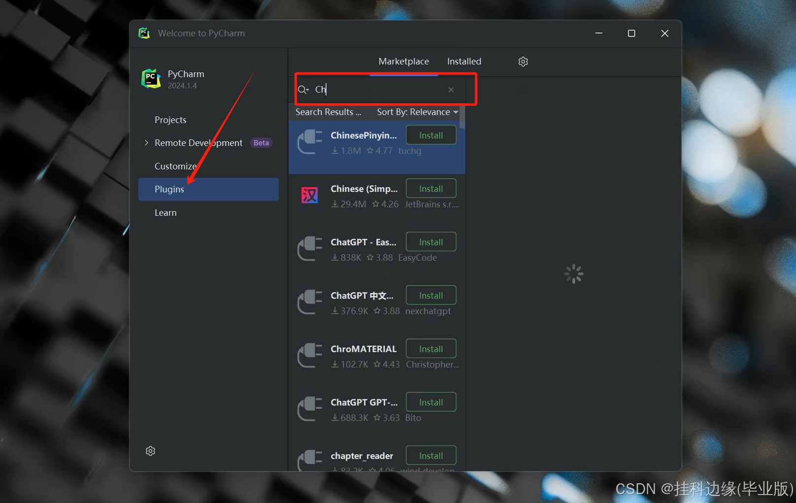Install the ChroMATERIAL plugin
This screenshot has width=796, height=503.
point(431,349)
